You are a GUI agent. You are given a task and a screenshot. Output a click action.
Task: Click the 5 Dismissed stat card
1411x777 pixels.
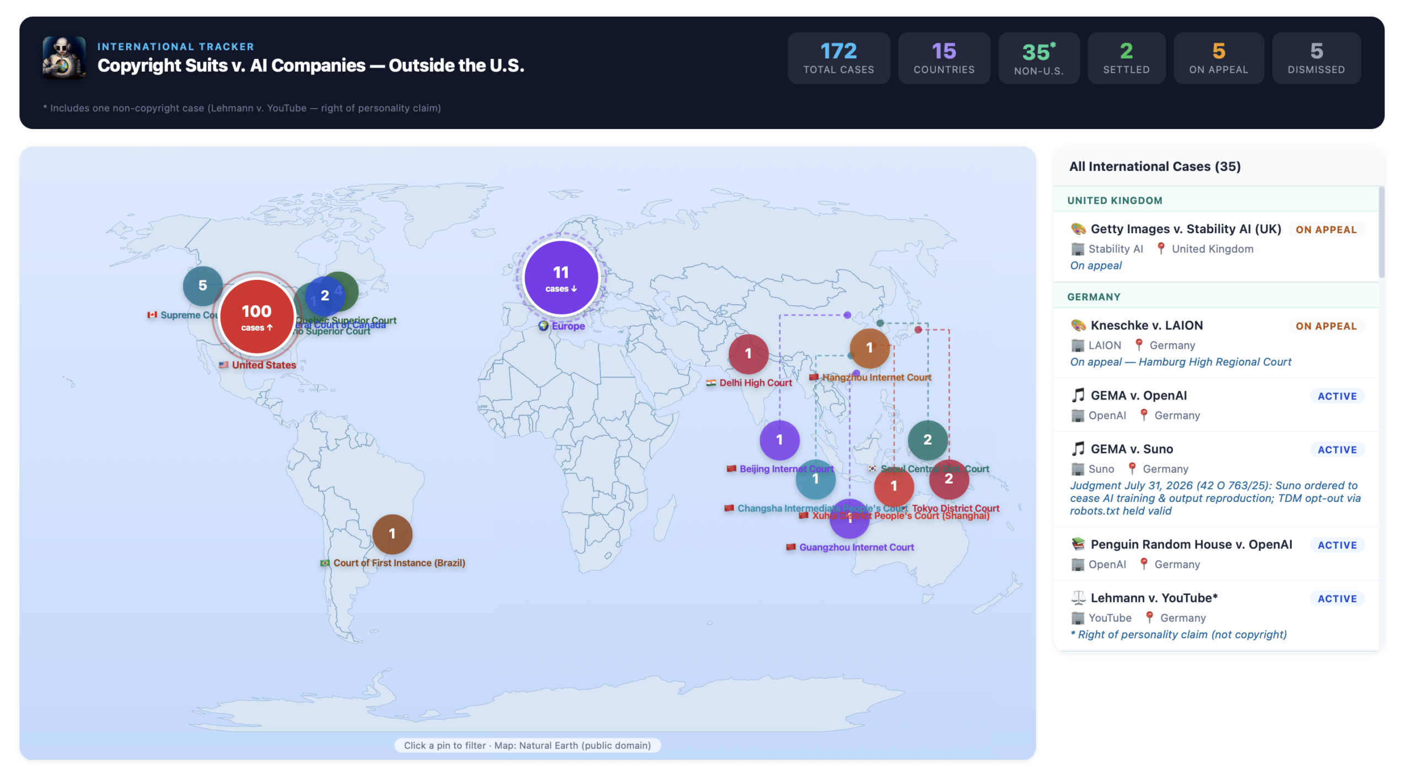point(1316,58)
